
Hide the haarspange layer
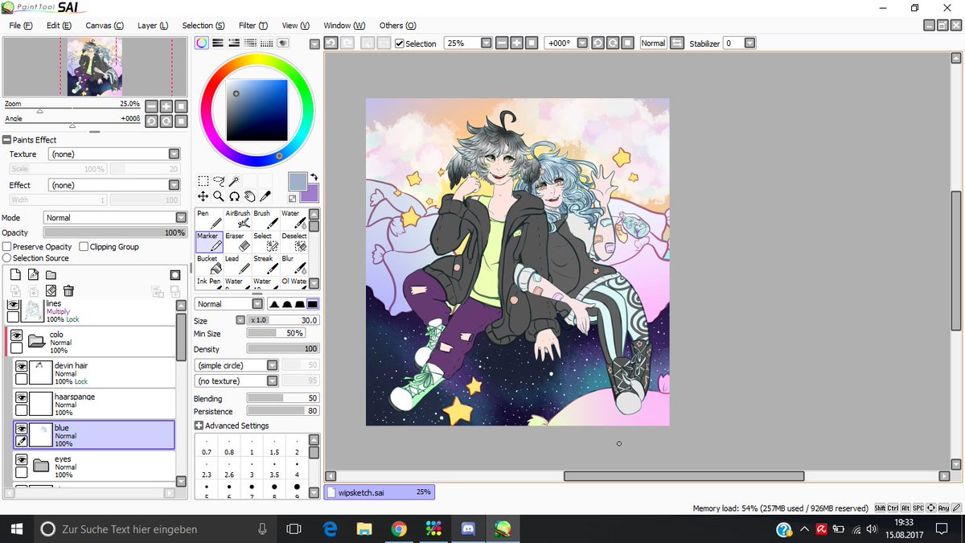click(22, 397)
